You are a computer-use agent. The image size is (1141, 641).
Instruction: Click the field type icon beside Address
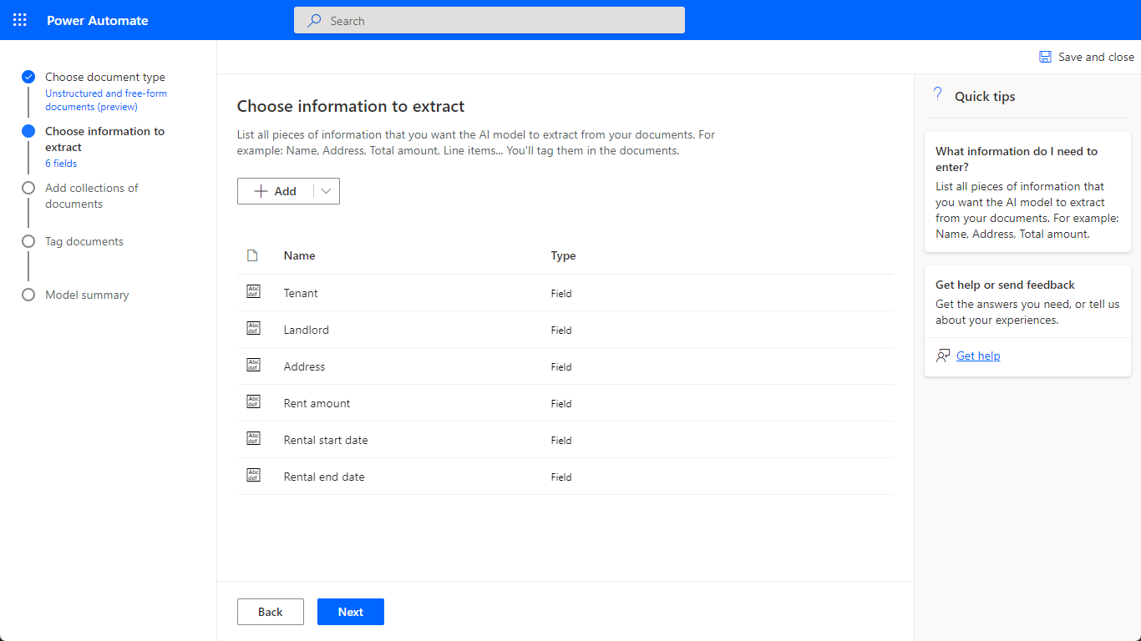[253, 365]
